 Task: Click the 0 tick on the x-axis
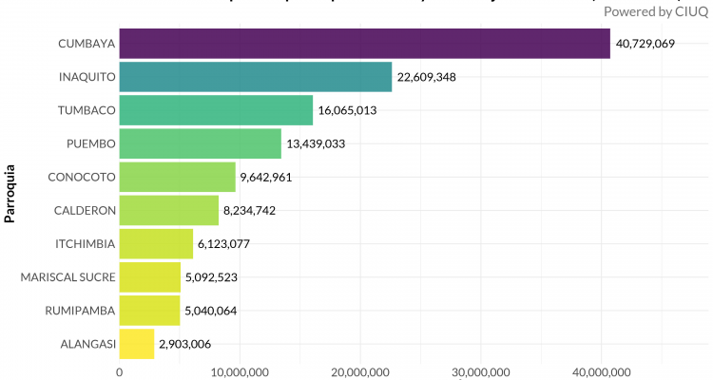119,370
